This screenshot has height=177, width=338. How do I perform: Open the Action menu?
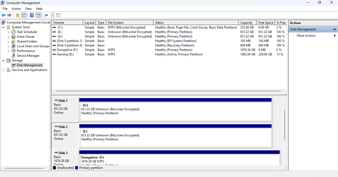tap(16, 9)
